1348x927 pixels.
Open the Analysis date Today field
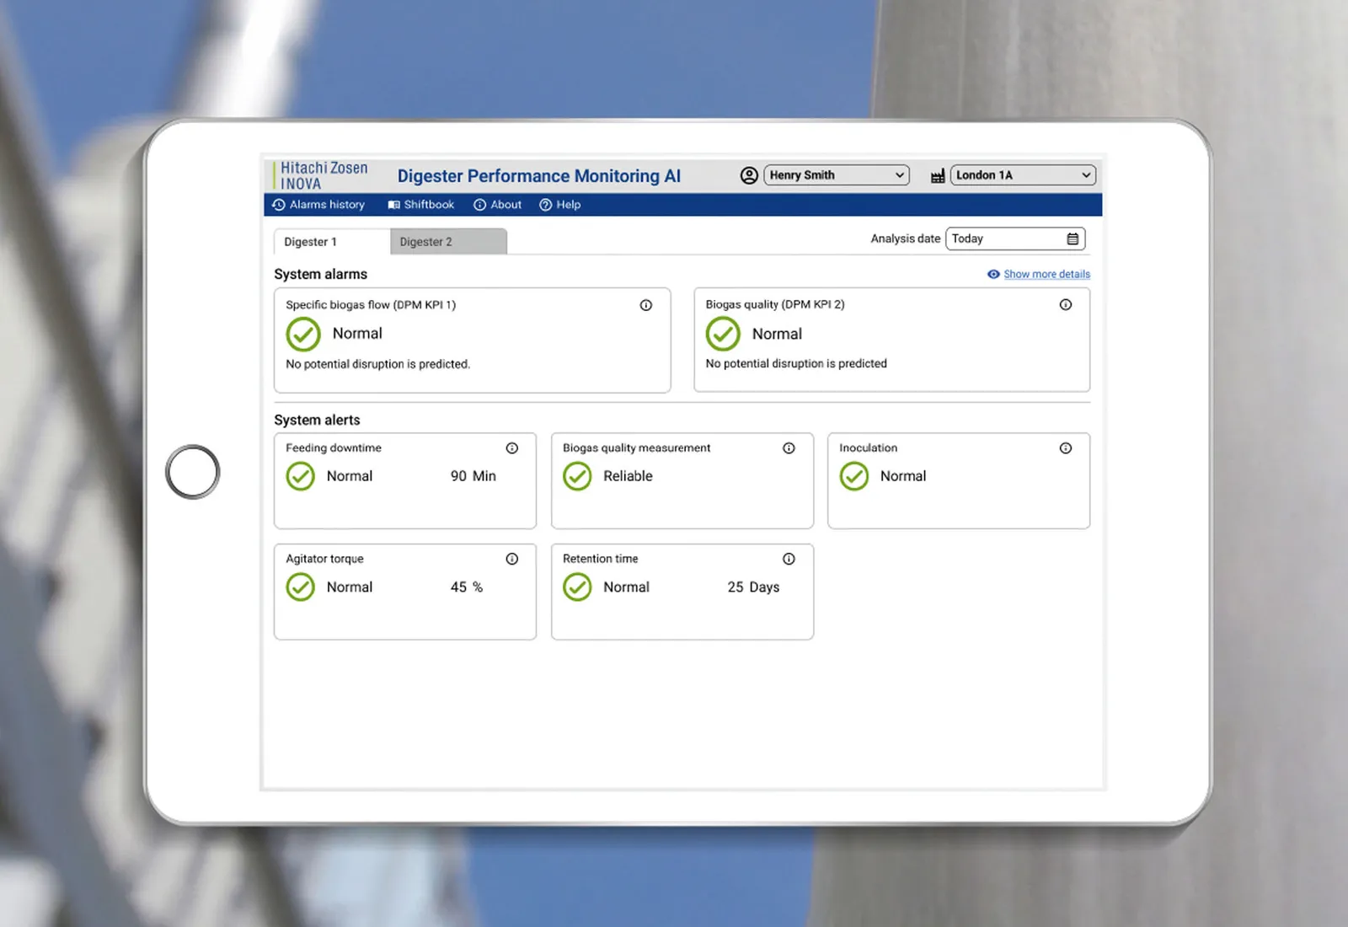(x=1015, y=239)
